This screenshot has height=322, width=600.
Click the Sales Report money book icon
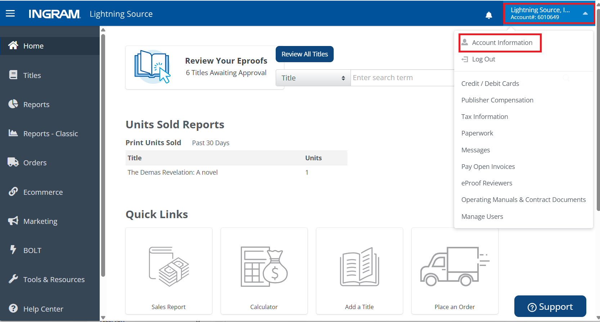tap(169, 266)
